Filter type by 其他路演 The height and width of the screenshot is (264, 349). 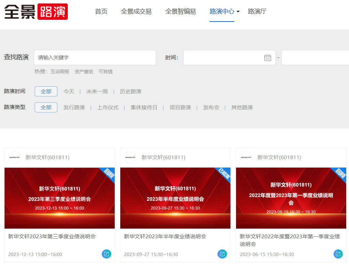click(x=242, y=107)
